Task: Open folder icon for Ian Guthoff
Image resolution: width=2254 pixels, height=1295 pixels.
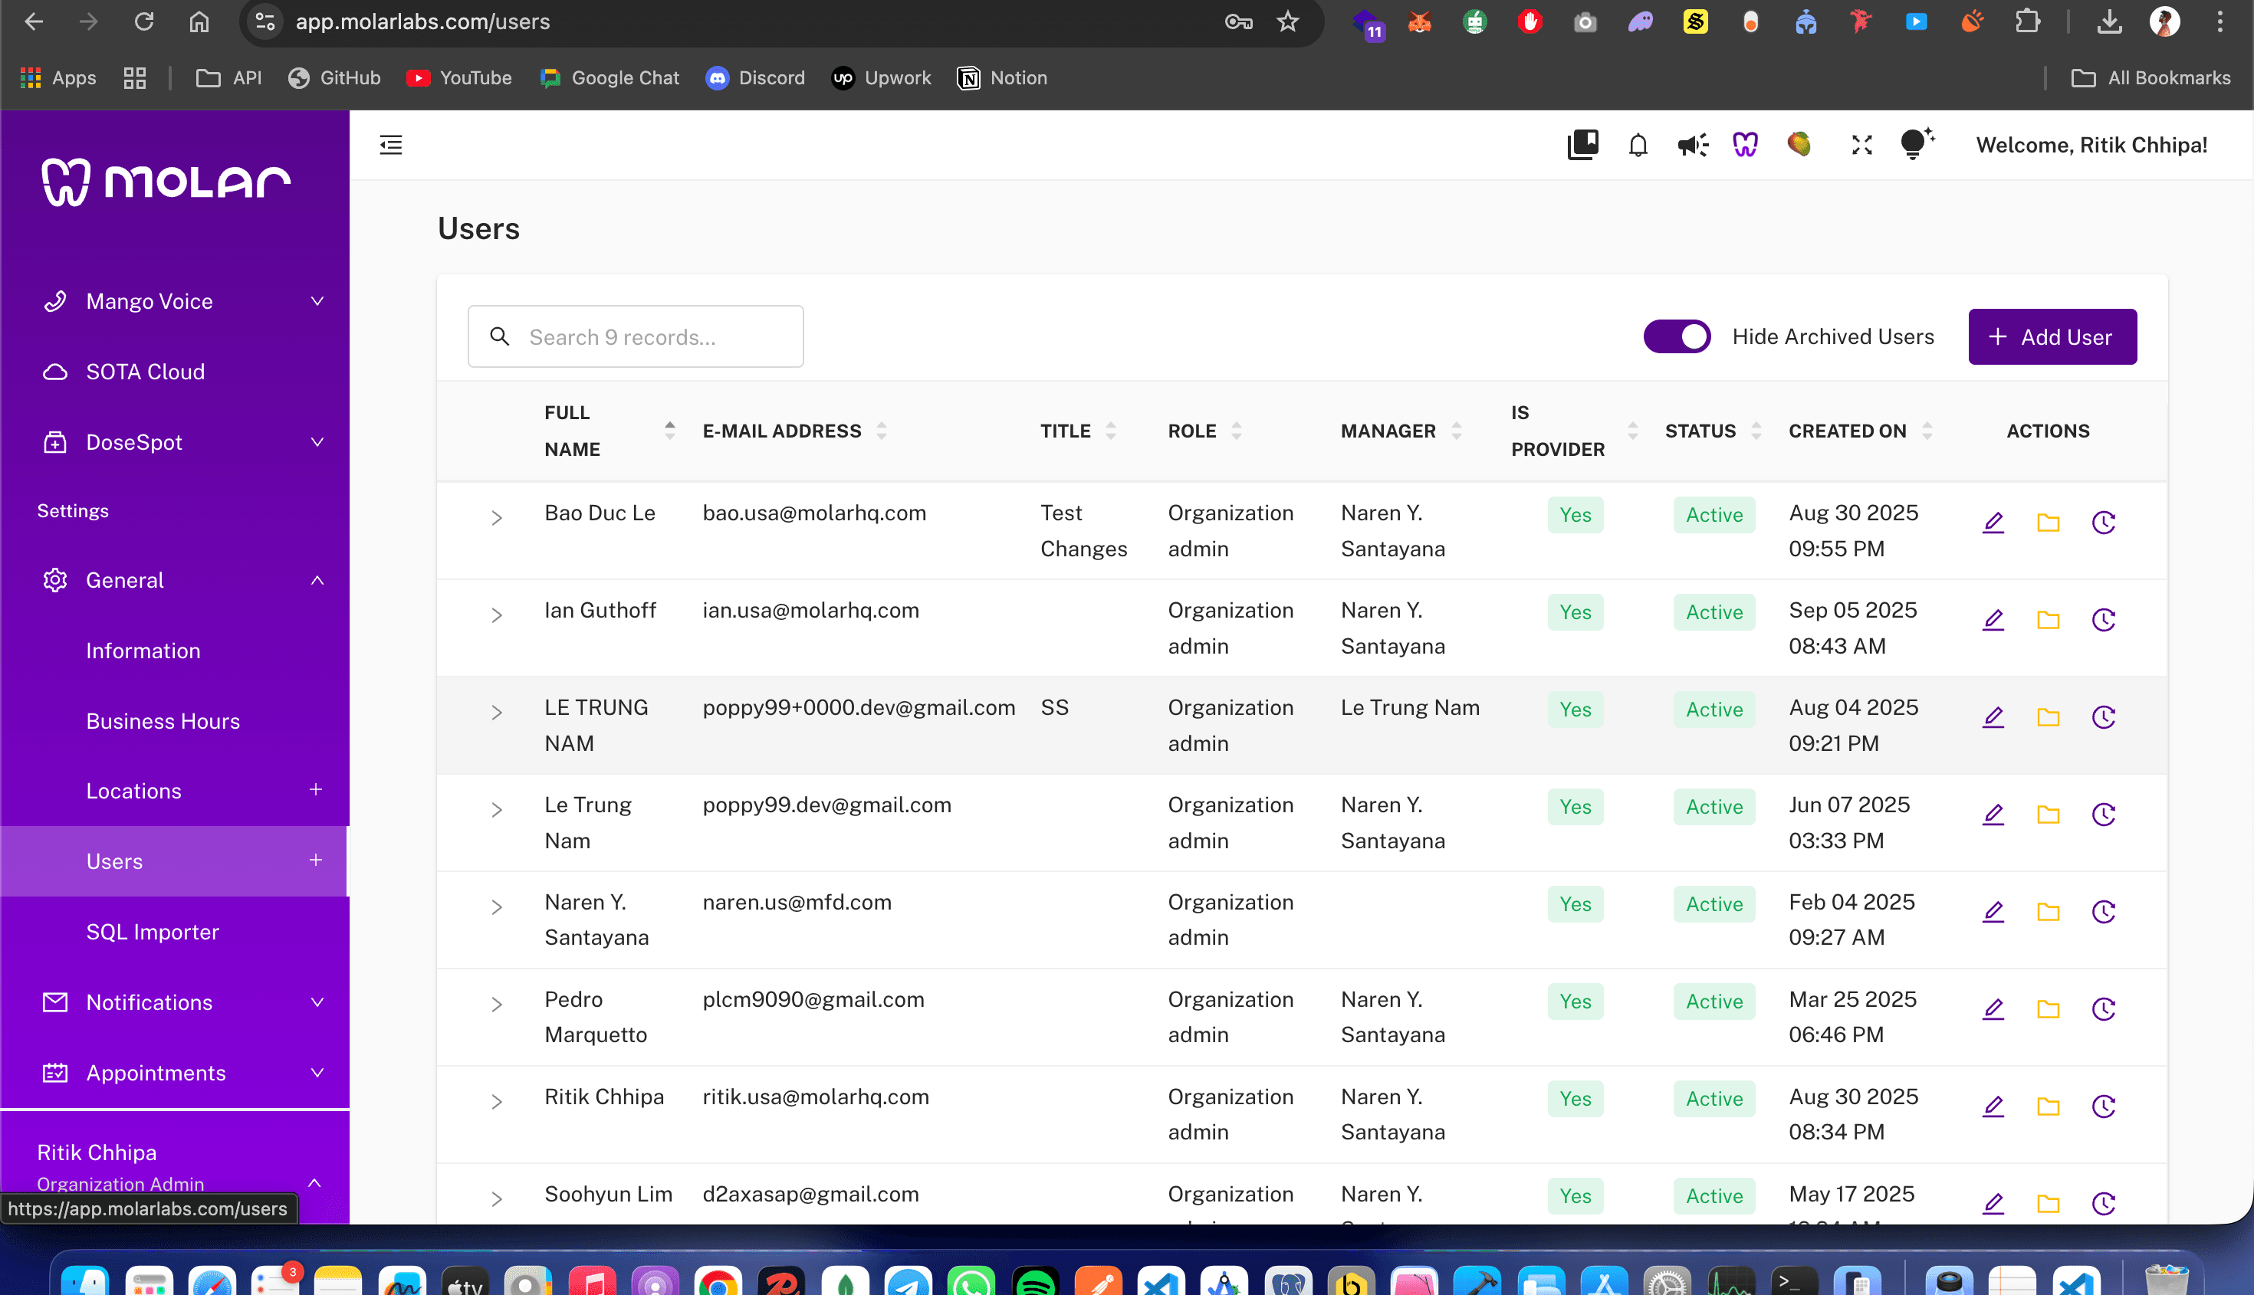Action: (2049, 619)
